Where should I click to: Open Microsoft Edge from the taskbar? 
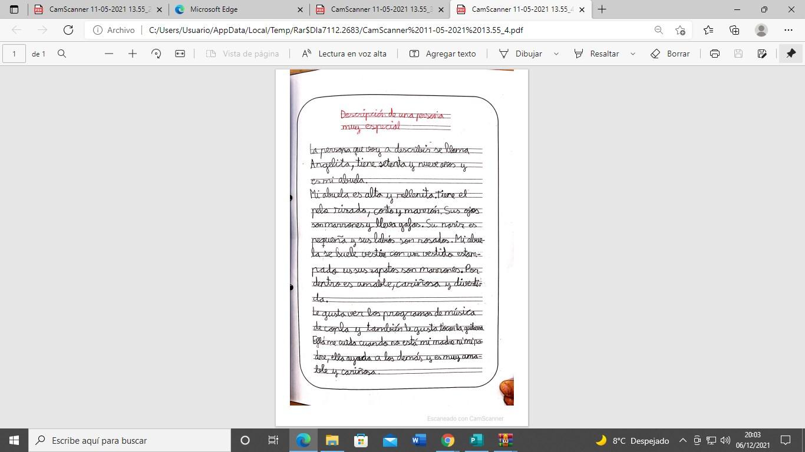[x=303, y=440]
